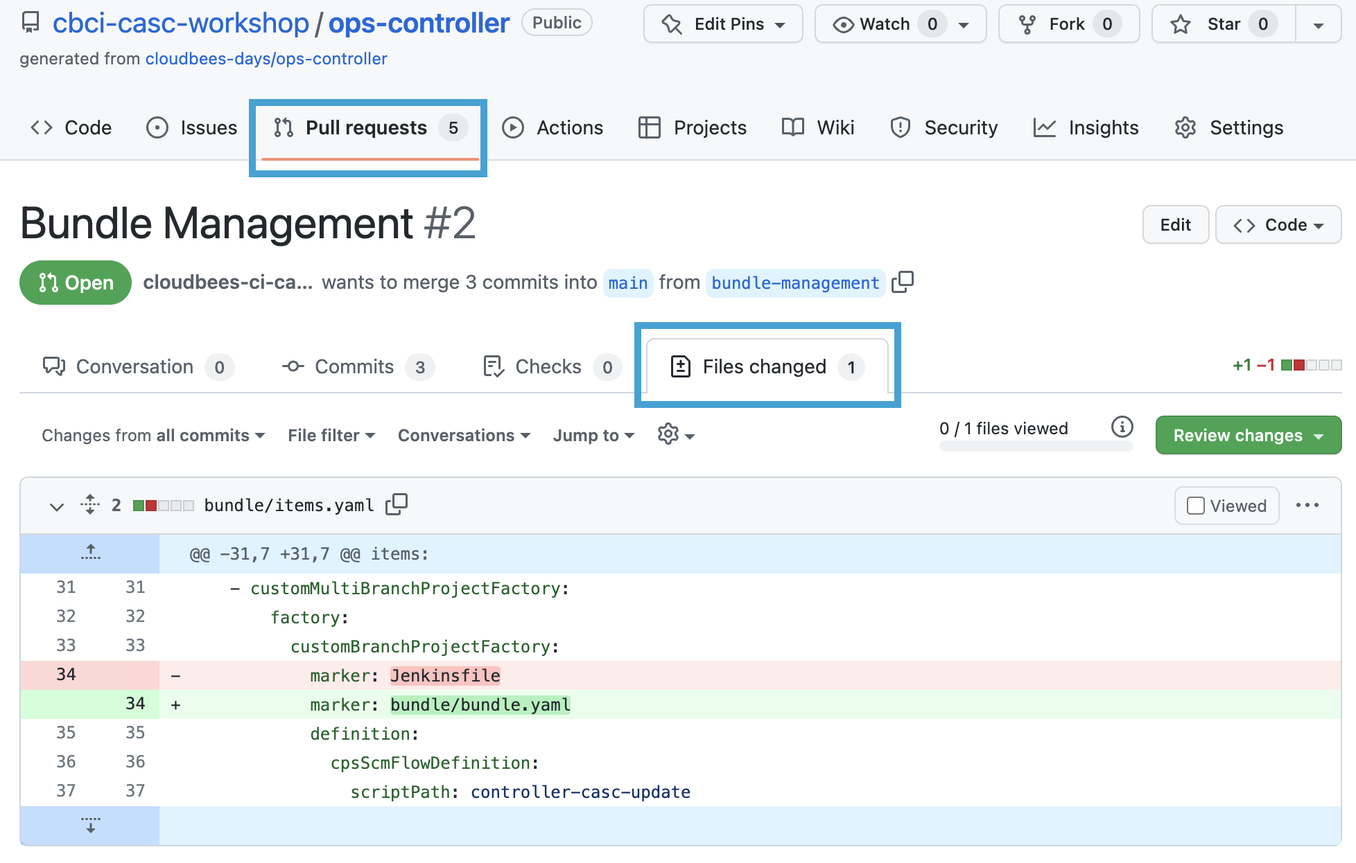Click the green Open status badge
The height and width of the screenshot is (863, 1356).
tap(76, 283)
